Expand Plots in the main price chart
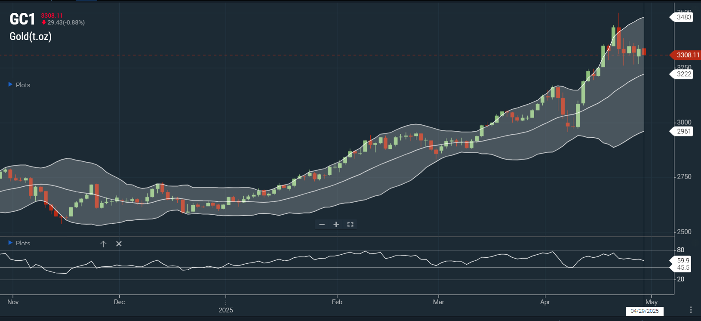Viewport: 701px width, 321px height. [10, 85]
